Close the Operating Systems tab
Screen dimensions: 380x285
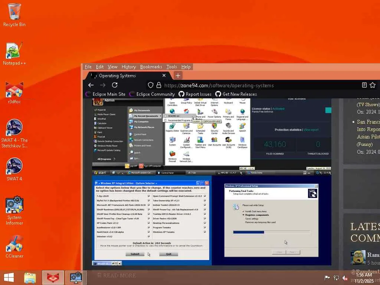[x=164, y=76]
